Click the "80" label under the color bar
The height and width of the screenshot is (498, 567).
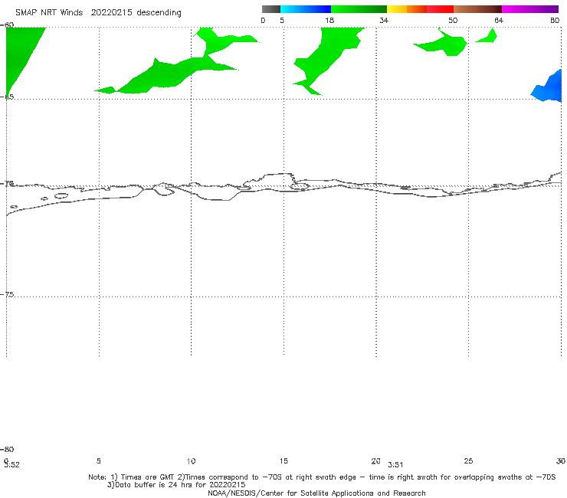pos(555,21)
